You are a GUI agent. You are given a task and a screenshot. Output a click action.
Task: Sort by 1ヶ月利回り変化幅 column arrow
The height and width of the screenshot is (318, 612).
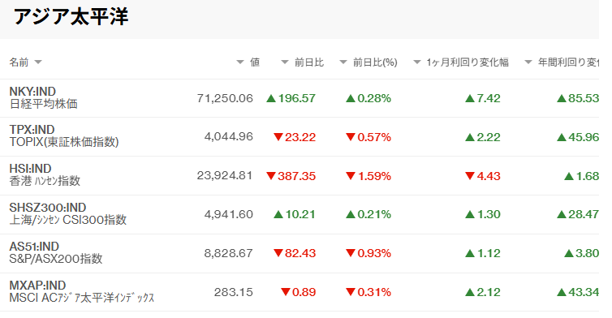click(x=417, y=62)
